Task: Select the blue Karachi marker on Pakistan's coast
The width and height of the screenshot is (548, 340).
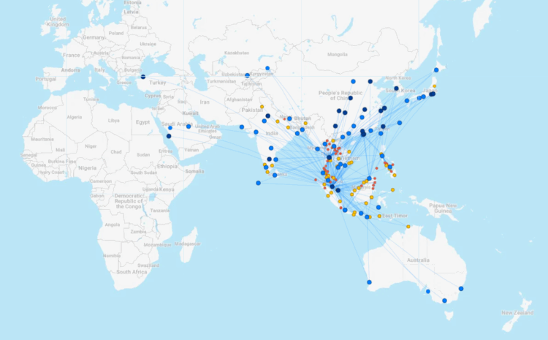Action: pyautogui.click(x=242, y=127)
